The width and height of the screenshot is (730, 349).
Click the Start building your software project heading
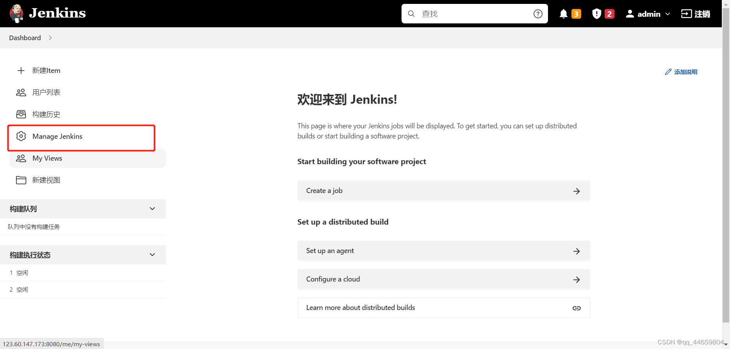362,161
